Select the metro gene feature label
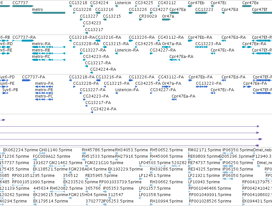This screenshot has width=272, height=206. tap(37, 10)
